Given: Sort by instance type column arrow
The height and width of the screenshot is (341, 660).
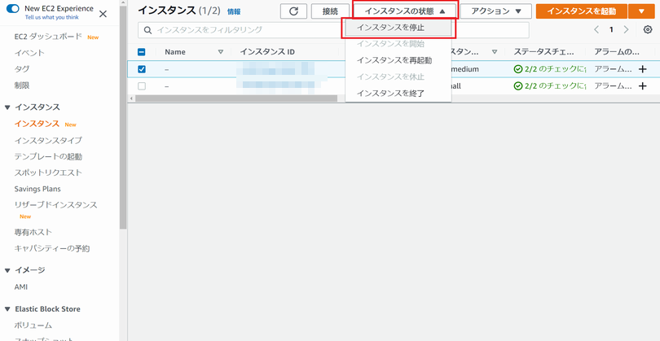Looking at the screenshot, I should coord(495,52).
